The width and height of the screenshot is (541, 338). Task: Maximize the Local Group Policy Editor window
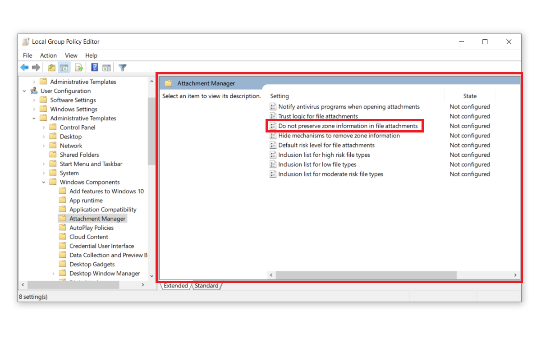coord(485,42)
